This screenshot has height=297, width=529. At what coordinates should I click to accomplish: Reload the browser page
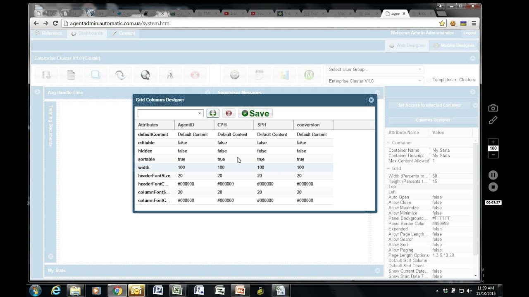click(x=55, y=24)
